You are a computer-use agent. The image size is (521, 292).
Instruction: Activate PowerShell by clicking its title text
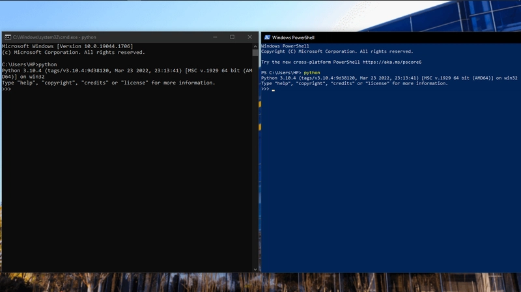(293, 38)
